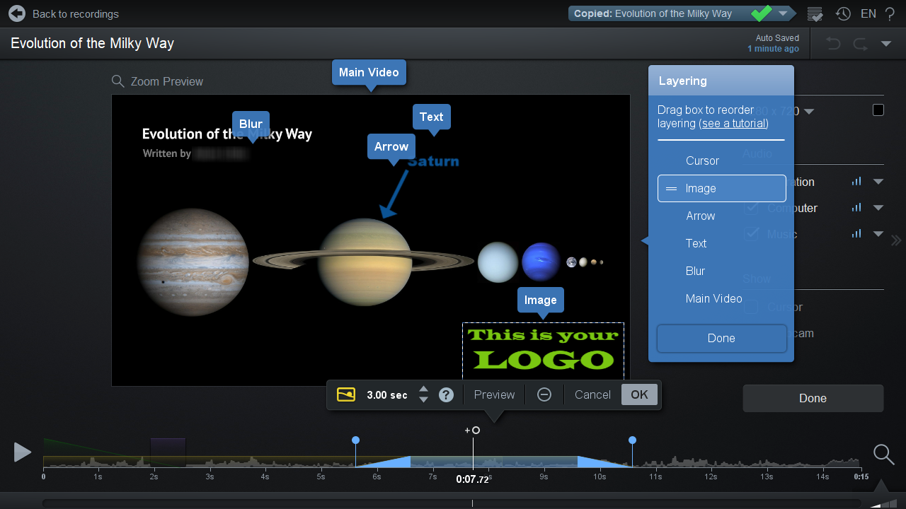906x509 pixels.
Task: Open the checklist notes icon
Action: point(815,13)
